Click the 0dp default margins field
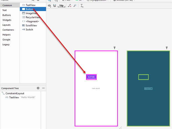Screen dimensions: 172x129 [x=62, y=6]
